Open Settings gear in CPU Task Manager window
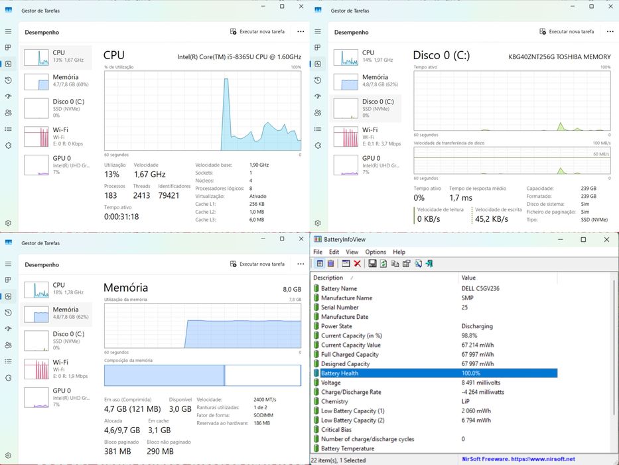The height and width of the screenshot is (465, 619). 8,223
